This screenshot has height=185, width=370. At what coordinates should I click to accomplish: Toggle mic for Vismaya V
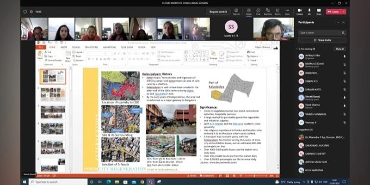[345, 123]
